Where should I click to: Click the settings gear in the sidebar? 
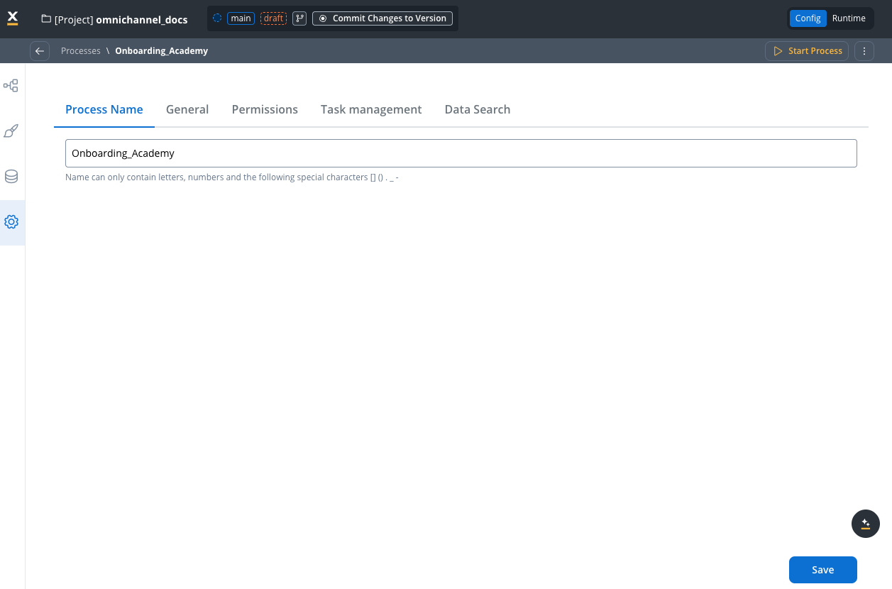[11, 221]
